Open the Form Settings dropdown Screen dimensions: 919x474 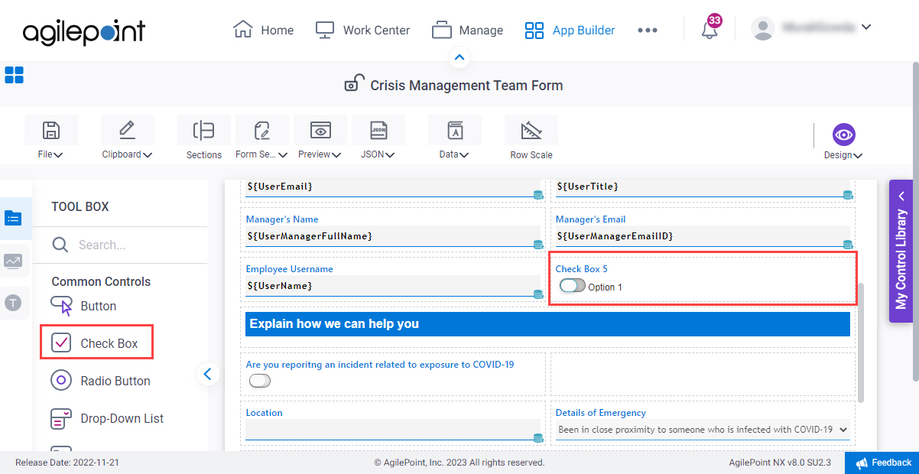click(x=262, y=138)
